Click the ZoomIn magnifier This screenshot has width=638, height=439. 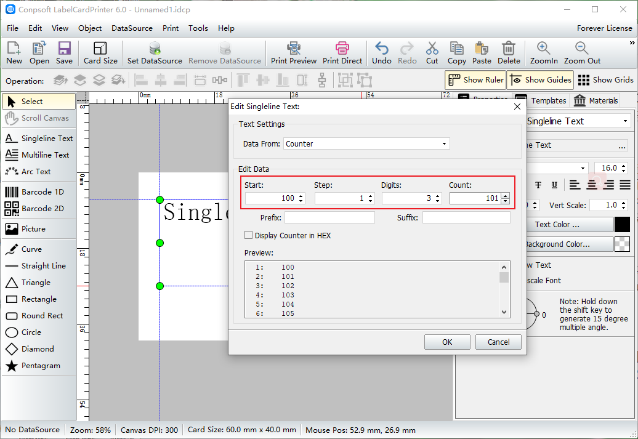click(544, 53)
